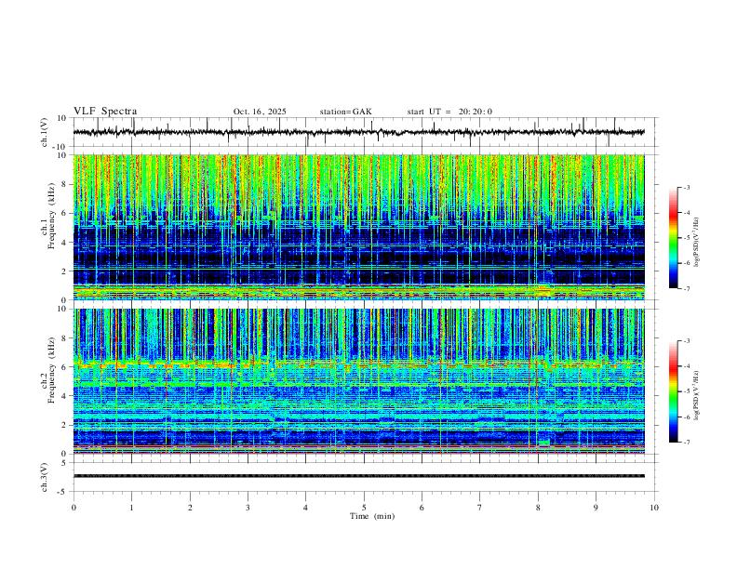The height and width of the screenshot is (569, 737).
Task: Click the '-5' label on lower colorbar
Action: point(687,391)
